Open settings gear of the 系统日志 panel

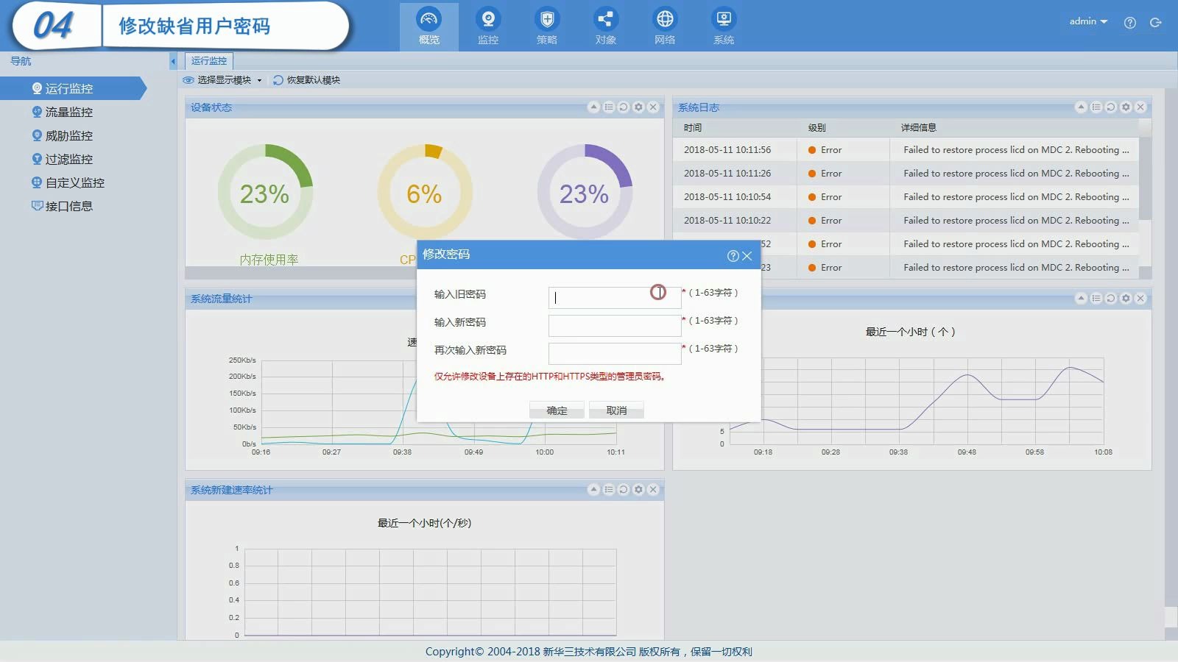click(1126, 107)
